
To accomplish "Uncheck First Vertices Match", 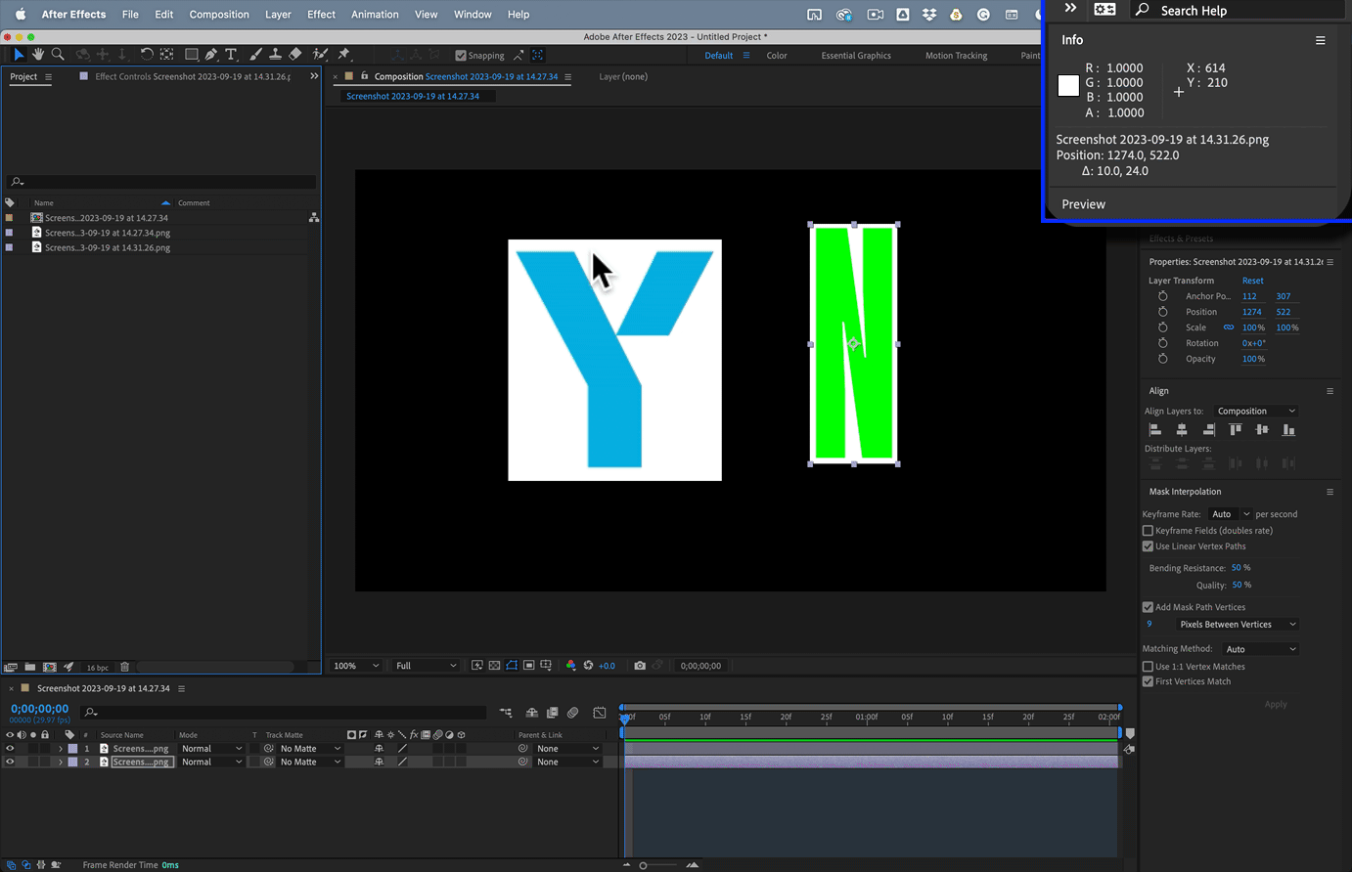I will pos(1148,681).
